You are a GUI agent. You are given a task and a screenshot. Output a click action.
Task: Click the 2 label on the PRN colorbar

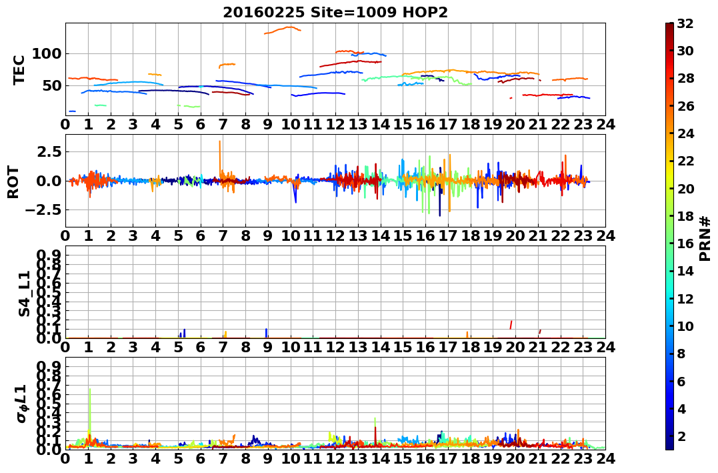pos(681,436)
